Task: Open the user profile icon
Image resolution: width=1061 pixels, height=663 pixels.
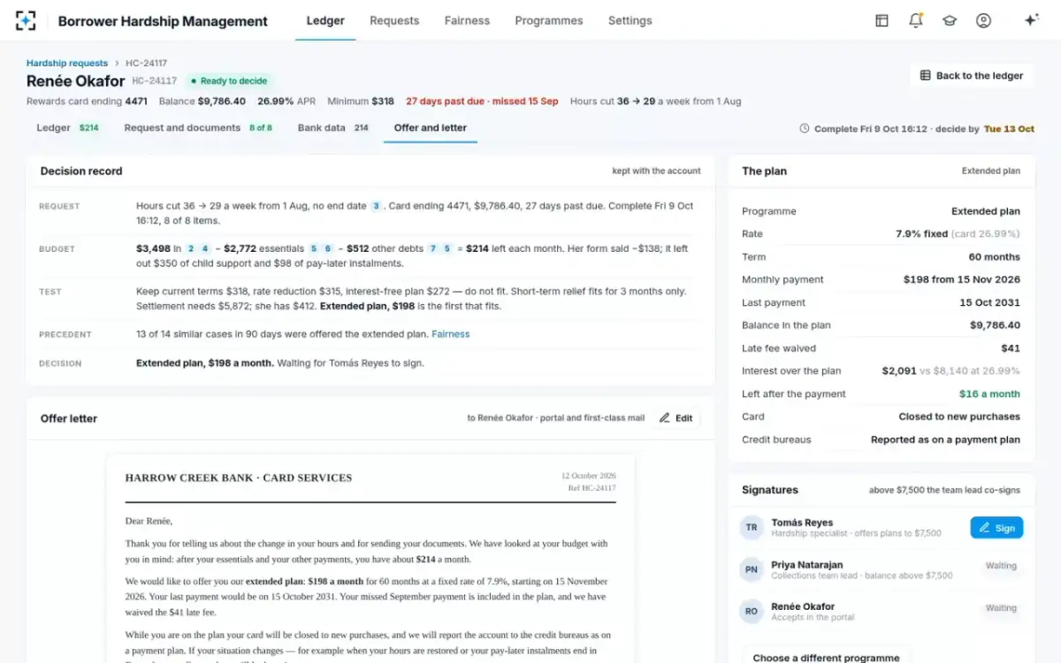Action: click(983, 20)
